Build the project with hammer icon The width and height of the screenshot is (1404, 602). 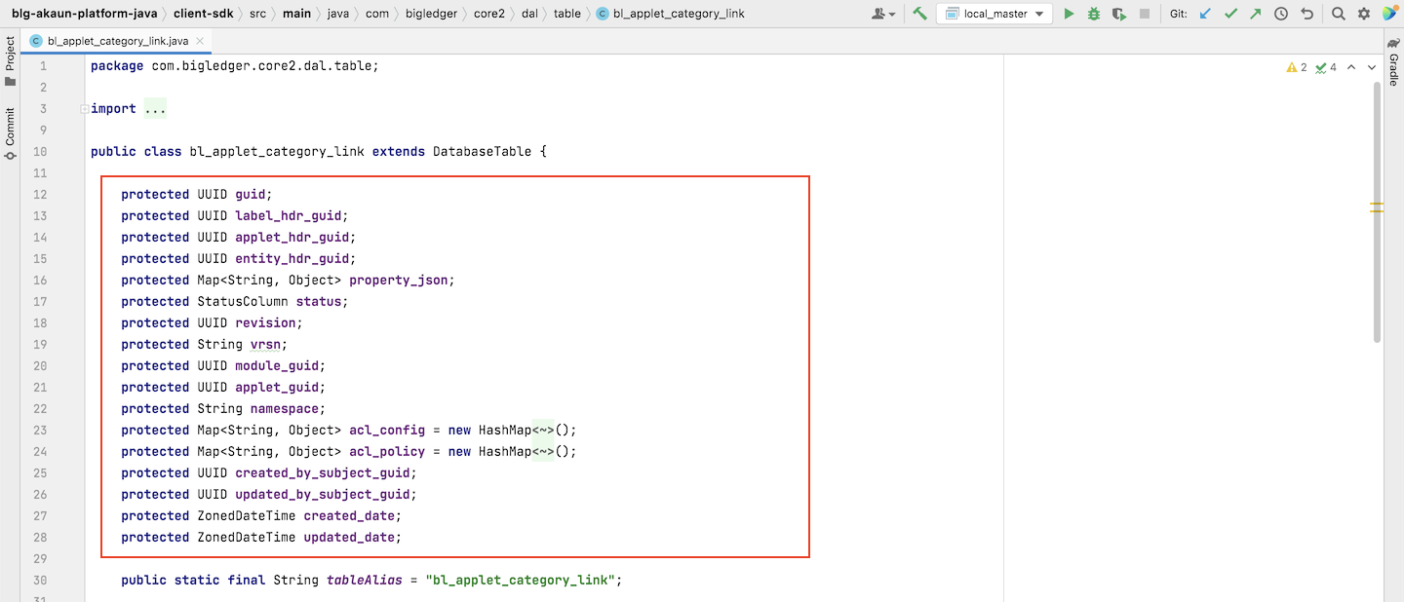[919, 14]
